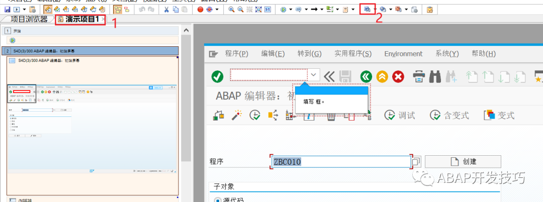Click the 含变式 button

point(449,116)
